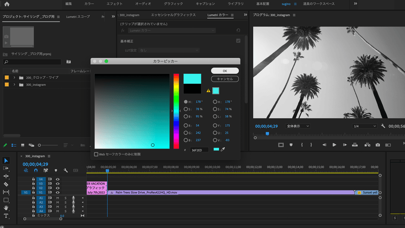Open timeline display settings wrench
Screen dimensions: 405x228
66,170
